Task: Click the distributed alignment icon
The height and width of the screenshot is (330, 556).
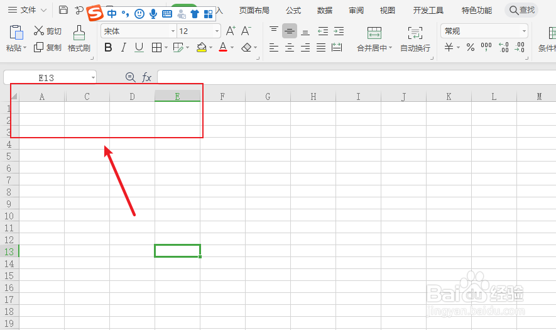Action: 337,47
